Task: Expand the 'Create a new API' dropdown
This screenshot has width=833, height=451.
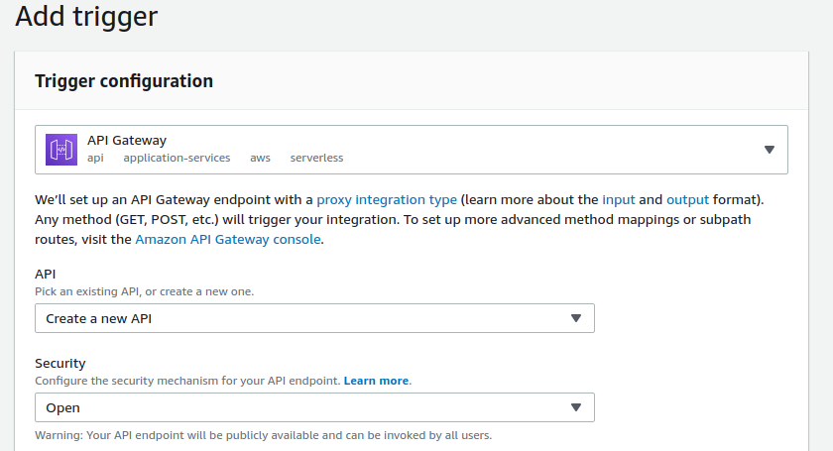Action: (314, 318)
